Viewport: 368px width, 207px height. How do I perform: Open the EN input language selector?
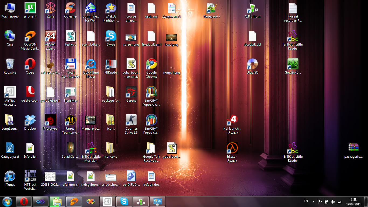click(x=306, y=201)
